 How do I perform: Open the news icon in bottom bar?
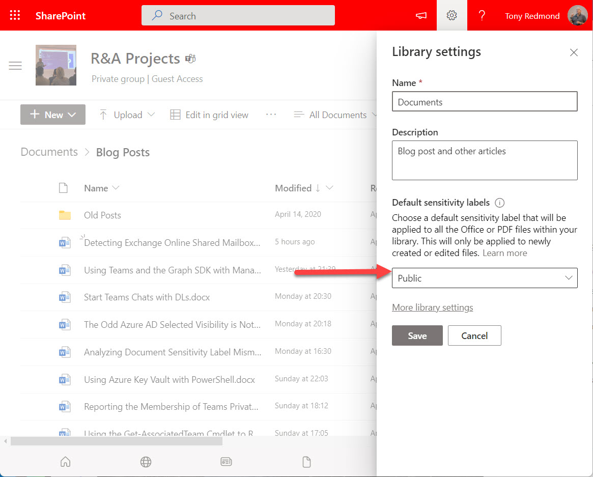pyautogui.click(x=226, y=462)
